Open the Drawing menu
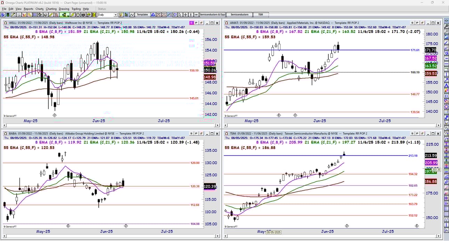This screenshot has width=449, height=241. [64, 9]
